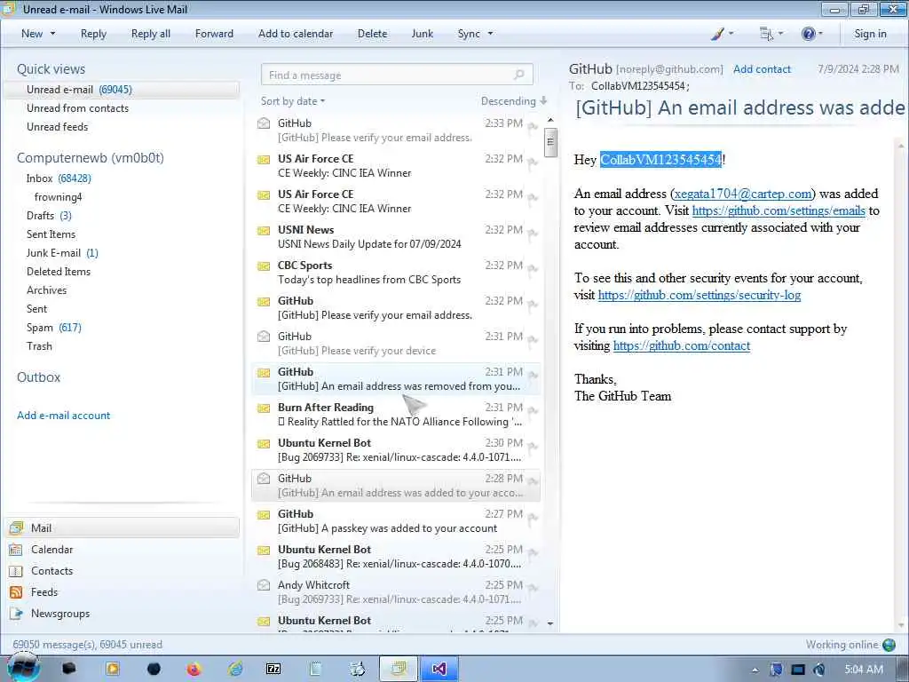The image size is (909, 682).
Task: Open the Inbox folder
Action: [58, 178]
